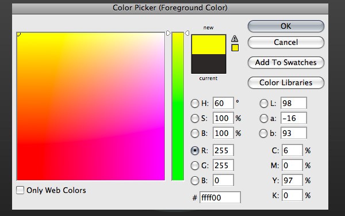
Task: Select the L lightness radio button
Action: [263, 103]
